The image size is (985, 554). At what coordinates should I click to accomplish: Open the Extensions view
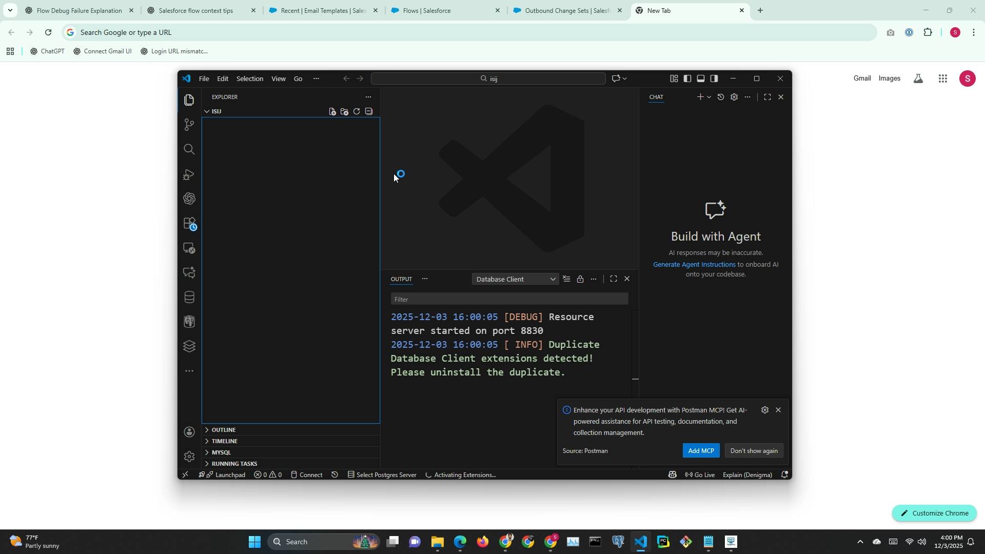tap(189, 224)
